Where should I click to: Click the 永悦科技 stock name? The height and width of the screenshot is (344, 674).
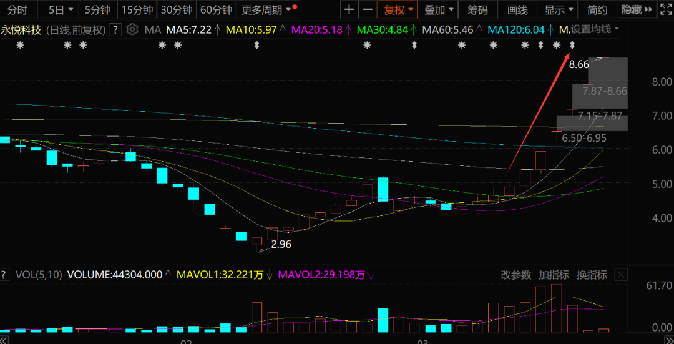pyautogui.click(x=21, y=30)
